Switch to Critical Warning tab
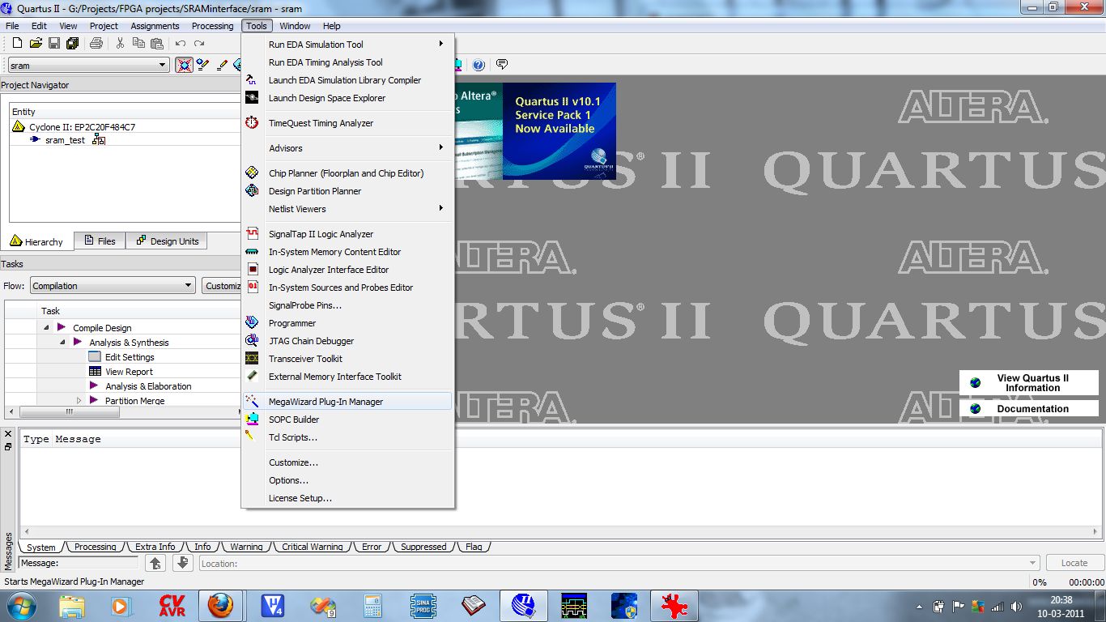The width and height of the screenshot is (1106, 622). (x=312, y=547)
